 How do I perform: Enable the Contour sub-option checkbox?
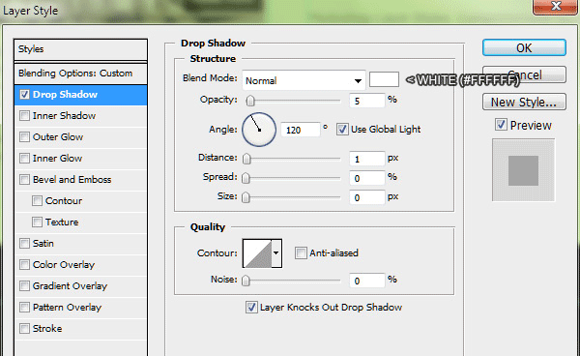click(37, 201)
